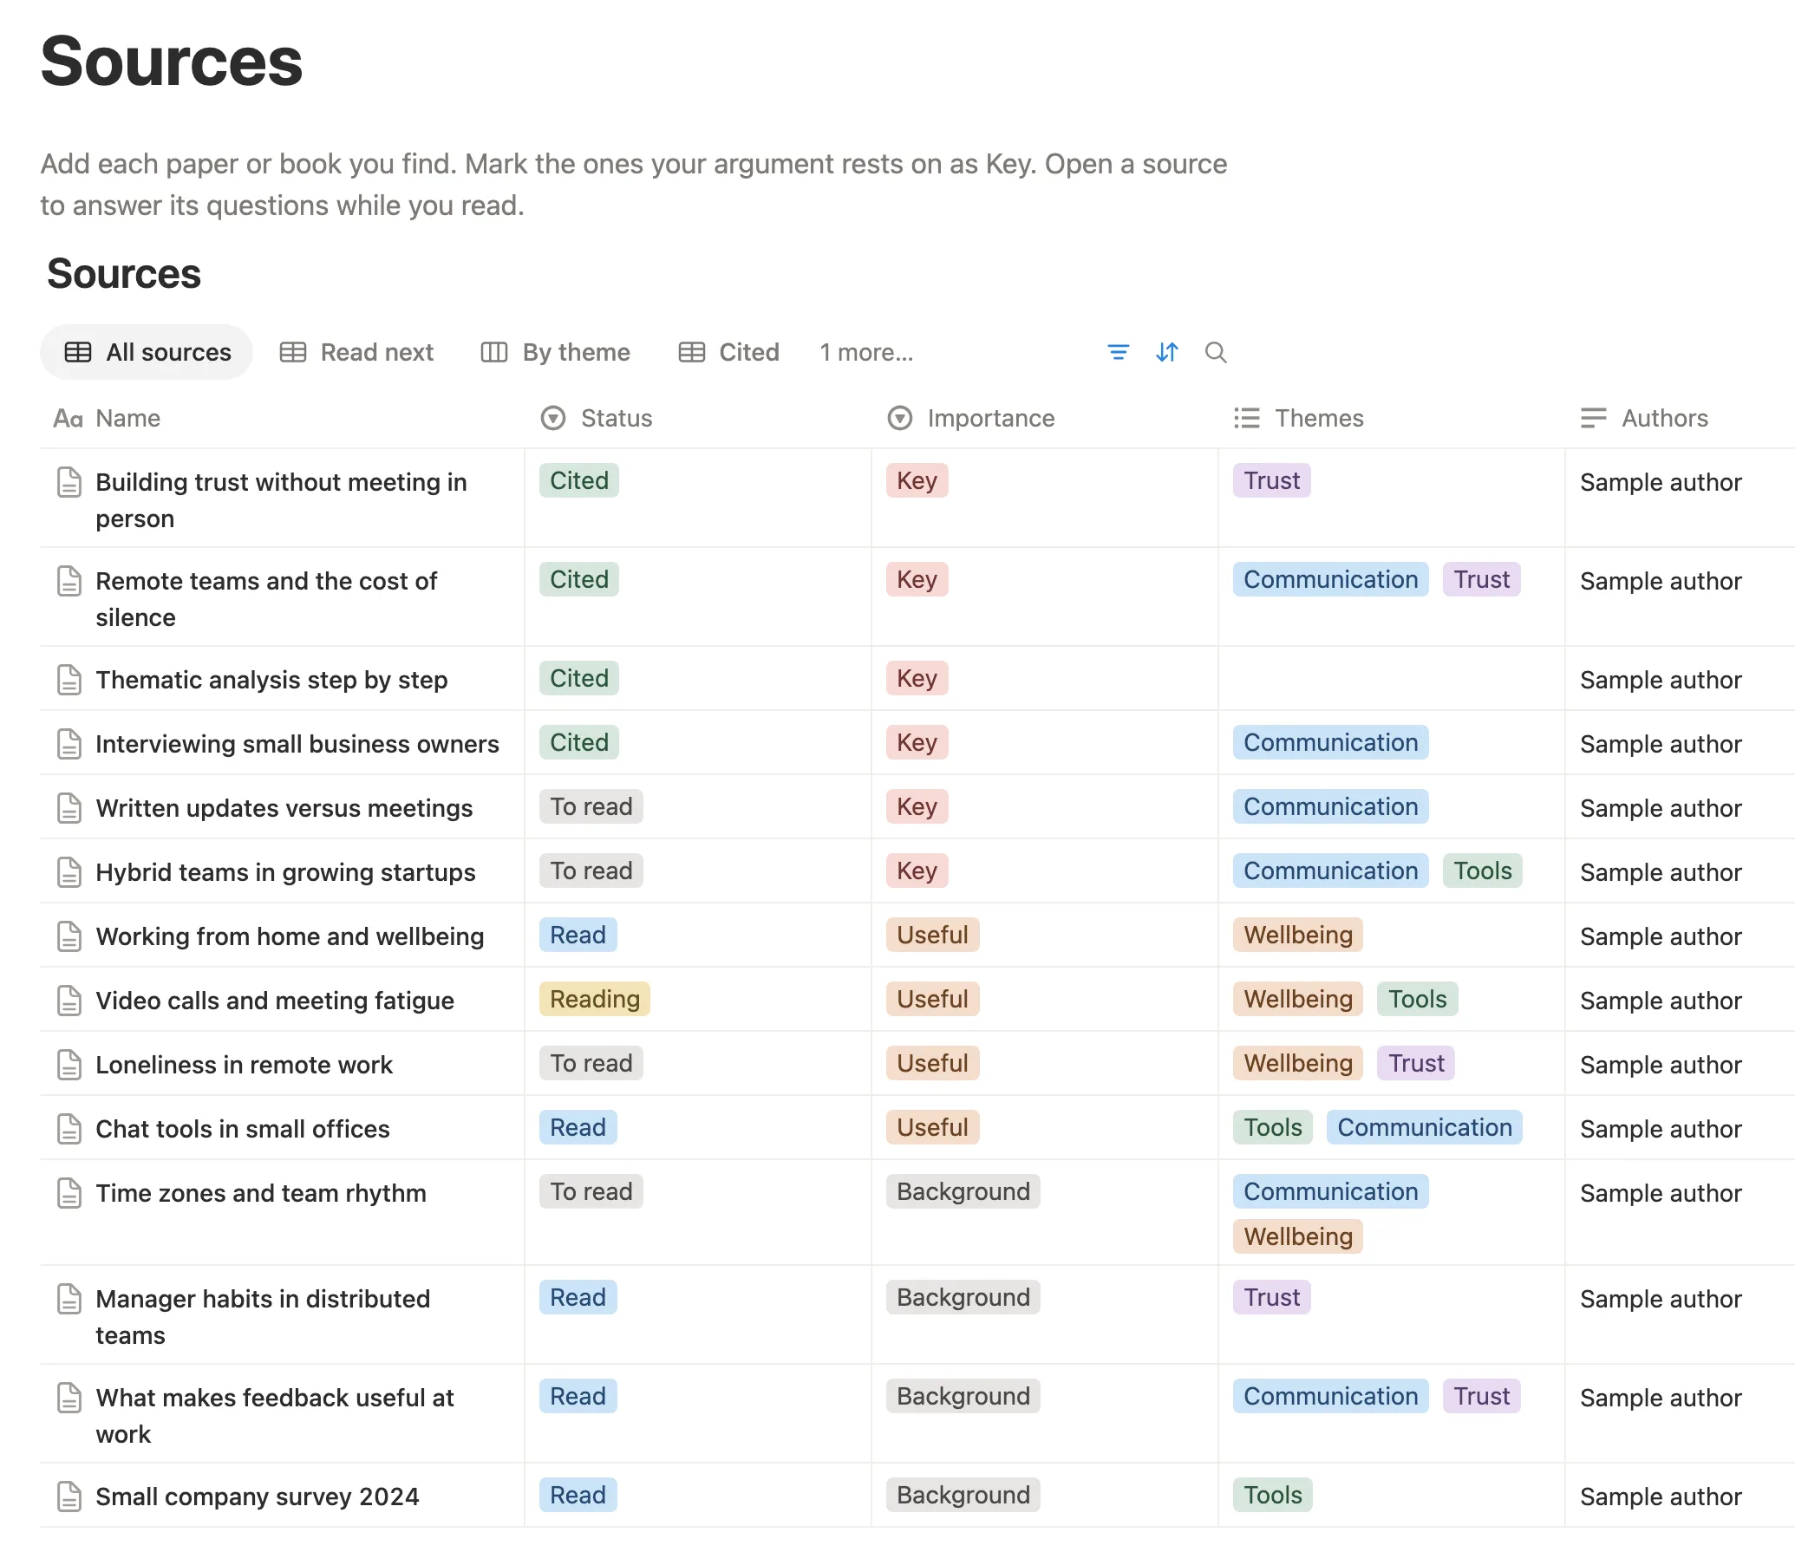Click Wellbeing tag in Time zones row
This screenshot has width=1795, height=1552.
coord(1298,1236)
